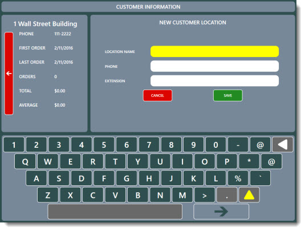Screen dimensions: 305x231
Task: Tap the K key
Action: [193, 179]
